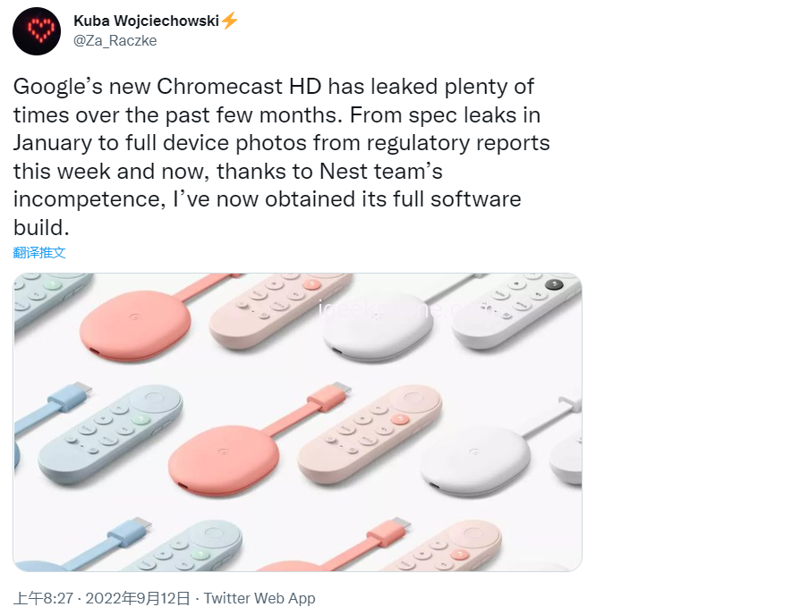
Task: Click the 翻译推文 translate tweet link
Action: point(39,253)
